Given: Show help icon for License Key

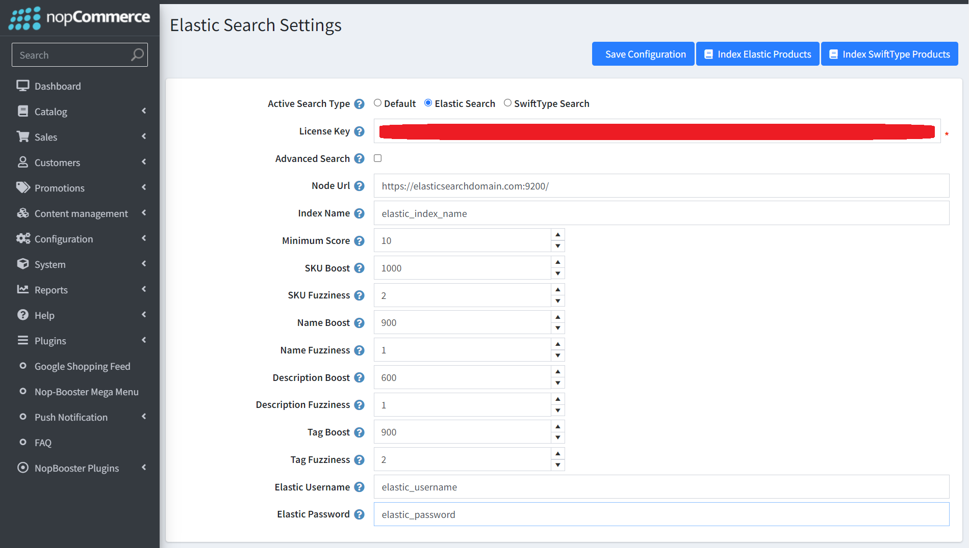Looking at the screenshot, I should pyautogui.click(x=359, y=131).
